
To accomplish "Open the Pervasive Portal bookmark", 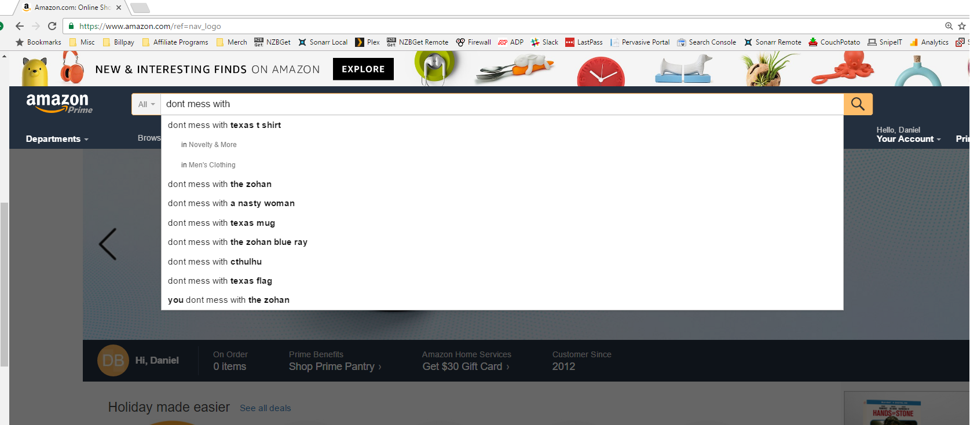I will pos(640,42).
